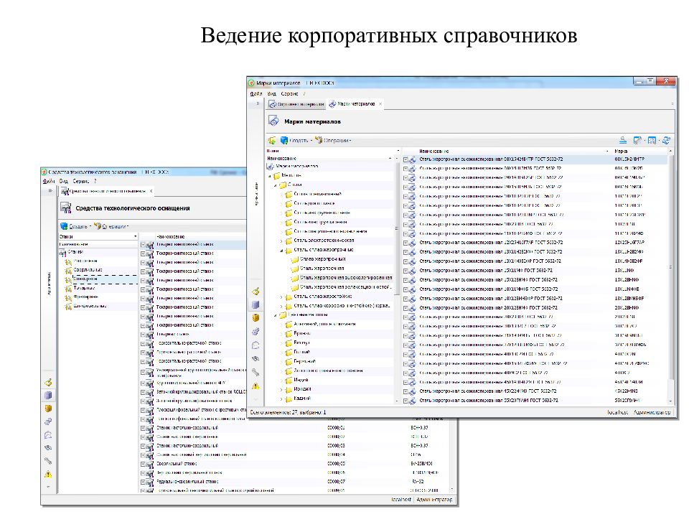Click the blue cube icon beside Создать in Марки материалов window
689x517 pixels.
pos(284,140)
